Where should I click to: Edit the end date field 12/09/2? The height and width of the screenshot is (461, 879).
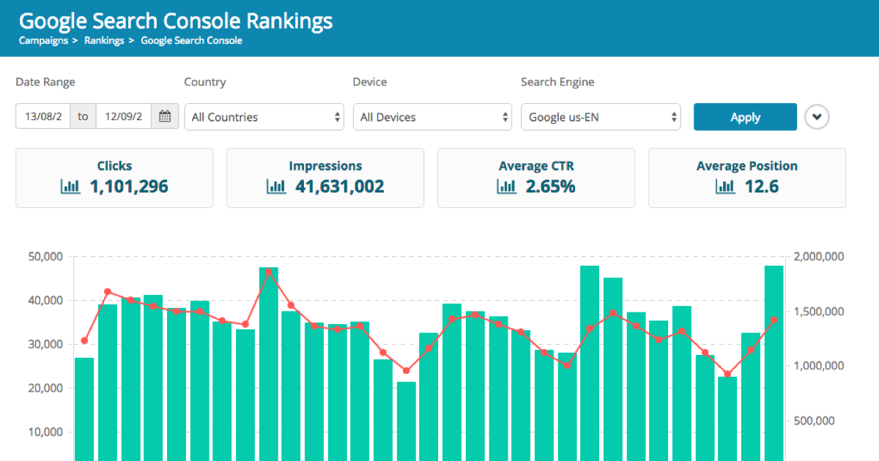[124, 116]
